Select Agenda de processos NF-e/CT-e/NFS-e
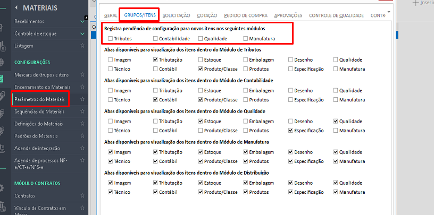The image size is (434, 215). coord(41,164)
